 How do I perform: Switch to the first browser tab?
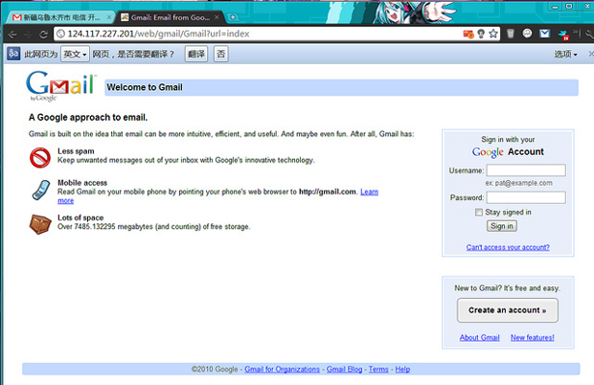click(x=59, y=17)
